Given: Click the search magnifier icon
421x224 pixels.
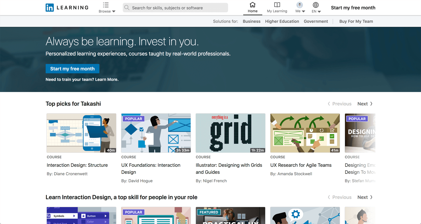Looking at the screenshot, I should (127, 8).
